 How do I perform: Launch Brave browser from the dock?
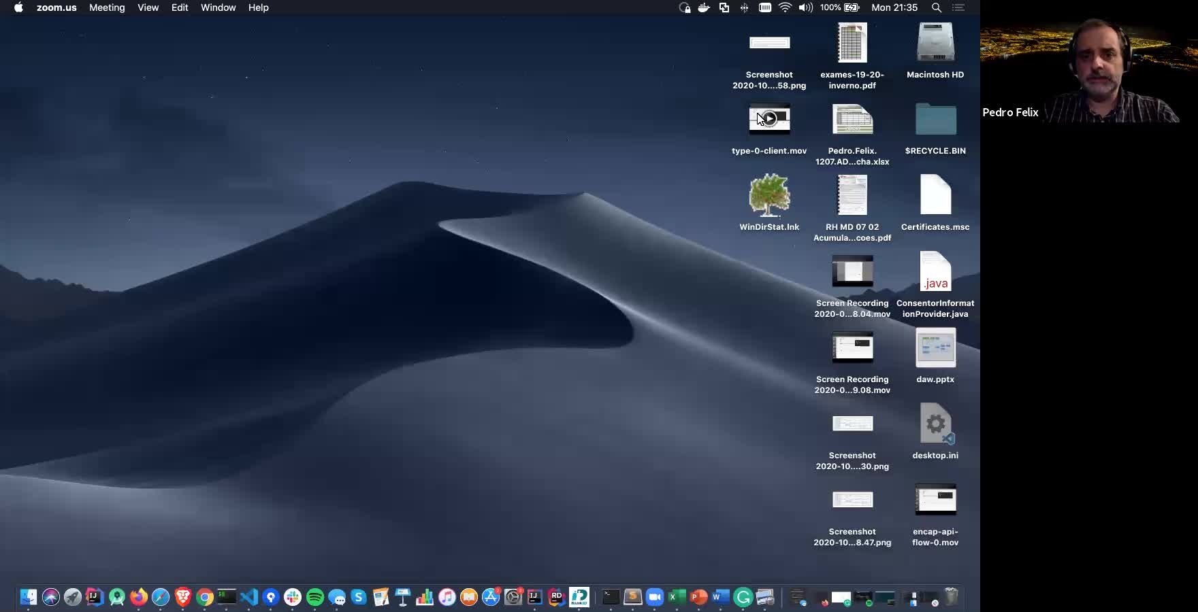pyautogui.click(x=183, y=597)
